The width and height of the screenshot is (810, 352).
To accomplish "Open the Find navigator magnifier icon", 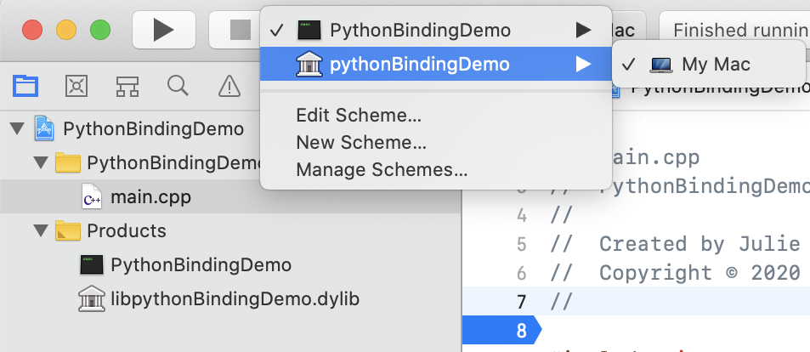I will coord(178,86).
